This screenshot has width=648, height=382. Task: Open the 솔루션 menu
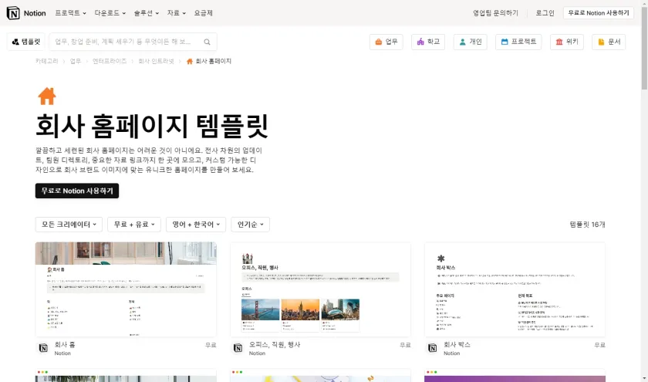point(147,13)
